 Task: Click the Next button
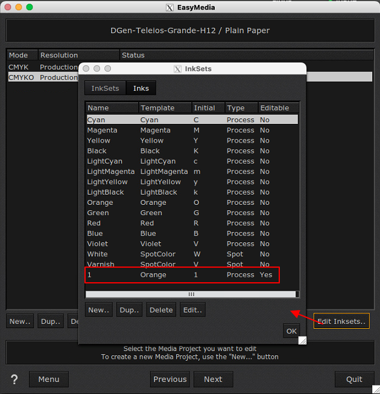213,379
